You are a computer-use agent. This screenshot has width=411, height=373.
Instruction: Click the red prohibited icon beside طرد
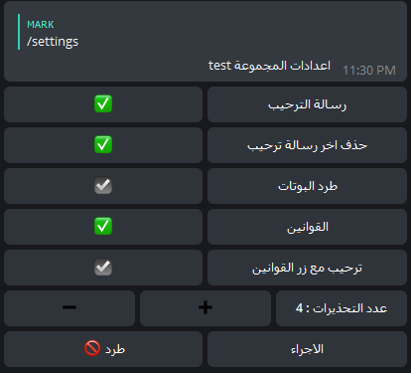point(92,349)
